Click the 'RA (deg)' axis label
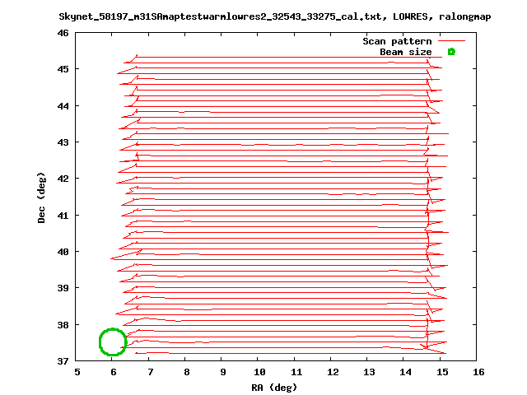This screenshot has height=395, width=527. pyautogui.click(x=274, y=388)
